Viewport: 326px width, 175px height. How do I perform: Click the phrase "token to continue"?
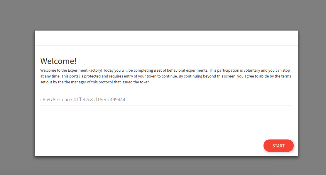(x=162, y=76)
